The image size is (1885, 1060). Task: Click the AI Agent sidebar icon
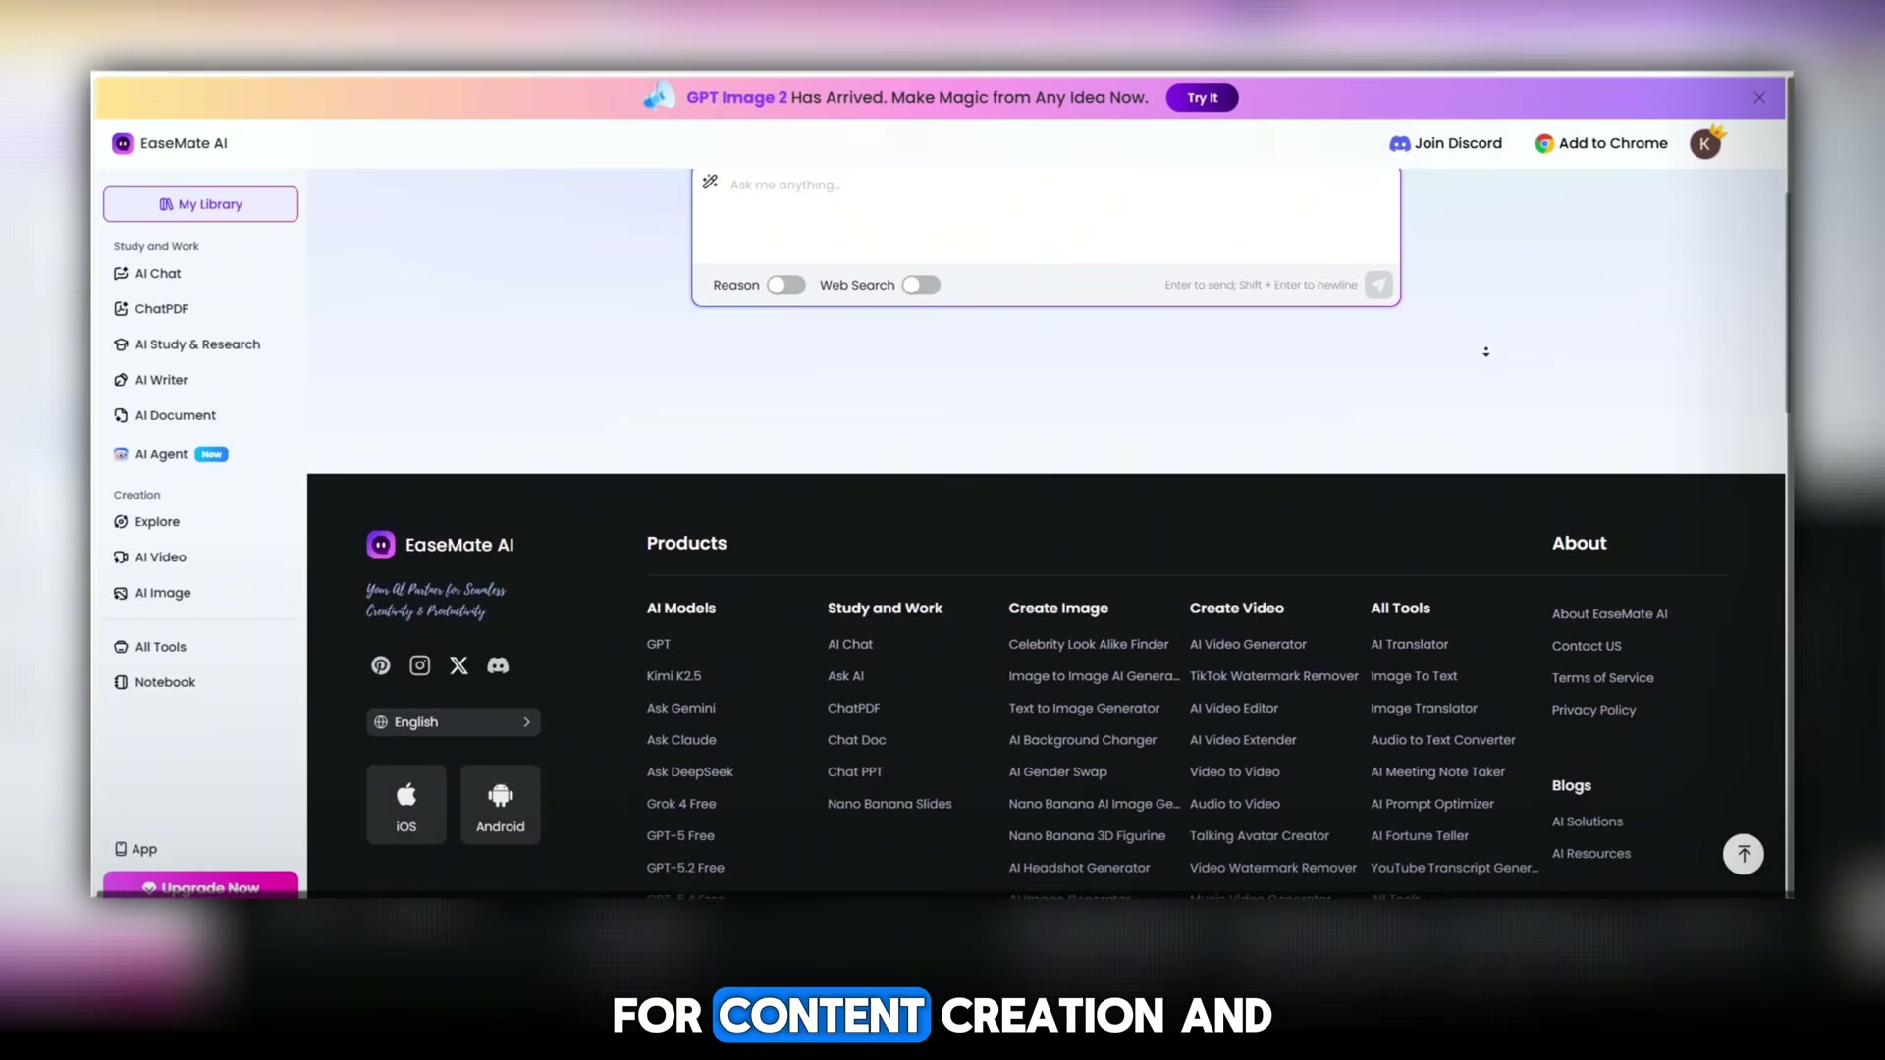[x=121, y=454]
